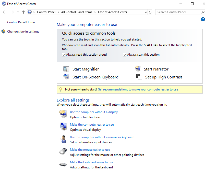The height and width of the screenshot is (172, 205).
Task: Click the Narrator icon
Action: point(138,68)
